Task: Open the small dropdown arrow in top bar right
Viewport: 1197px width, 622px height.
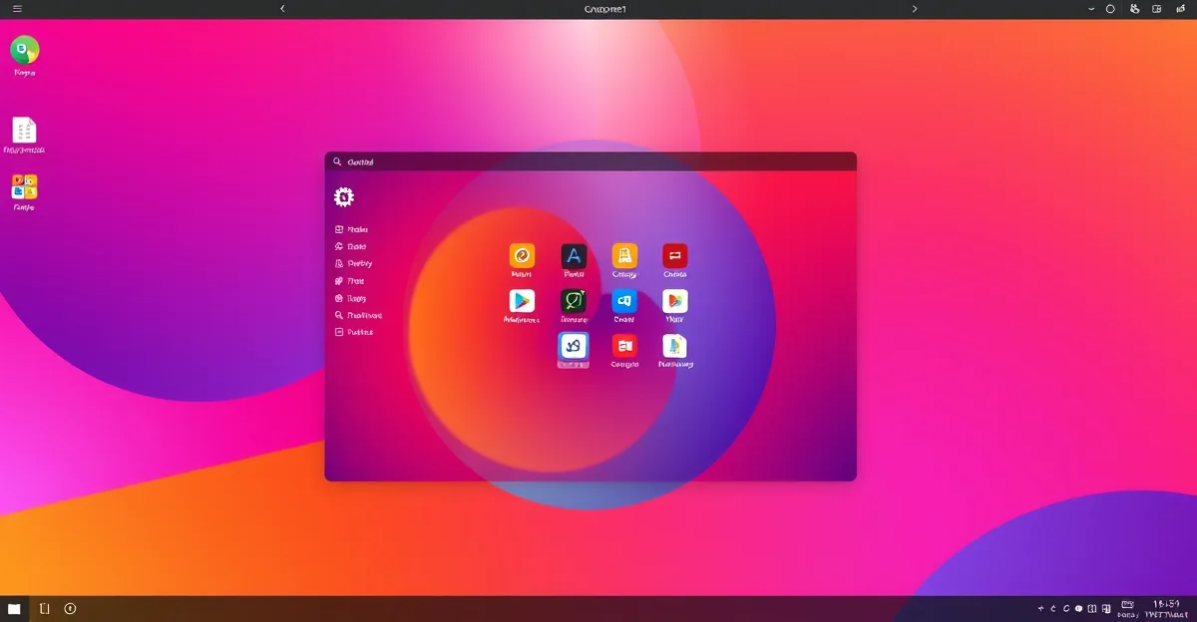Action: pos(1091,8)
